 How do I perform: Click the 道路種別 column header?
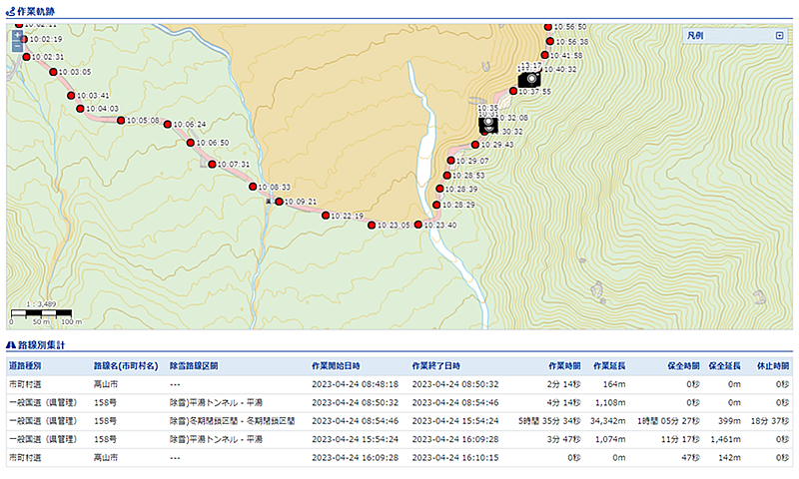click(25, 366)
